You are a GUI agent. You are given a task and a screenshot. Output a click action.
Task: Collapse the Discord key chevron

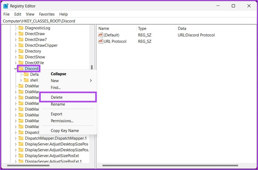16,69
